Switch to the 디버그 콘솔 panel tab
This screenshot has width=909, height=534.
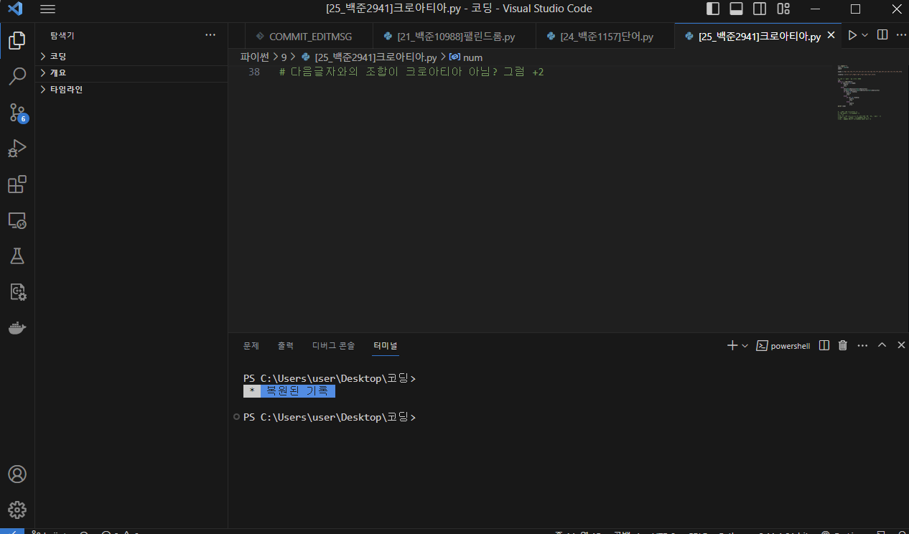point(333,345)
